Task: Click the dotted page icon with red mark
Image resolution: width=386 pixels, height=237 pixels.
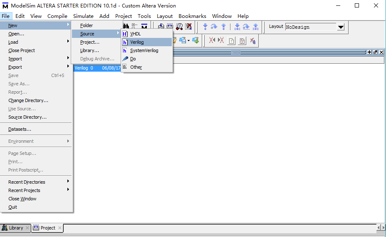Action: click(x=242, y=41)
